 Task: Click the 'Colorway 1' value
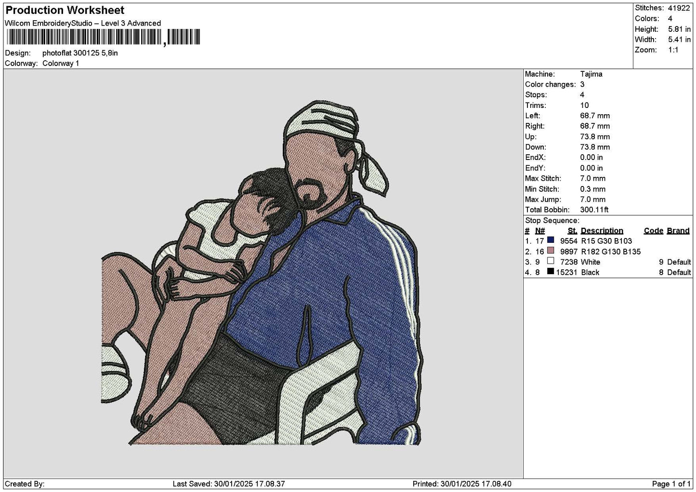pos(61,64)
